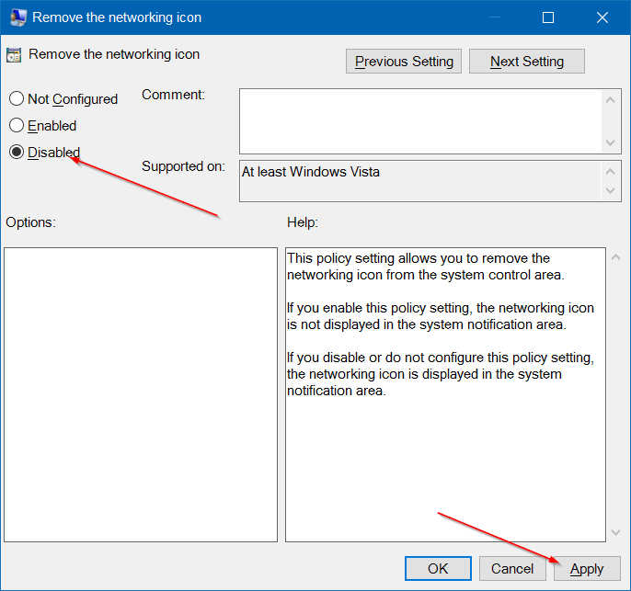
Task: Click the Supported on scroll up arrow
Action: pos(612,172)
